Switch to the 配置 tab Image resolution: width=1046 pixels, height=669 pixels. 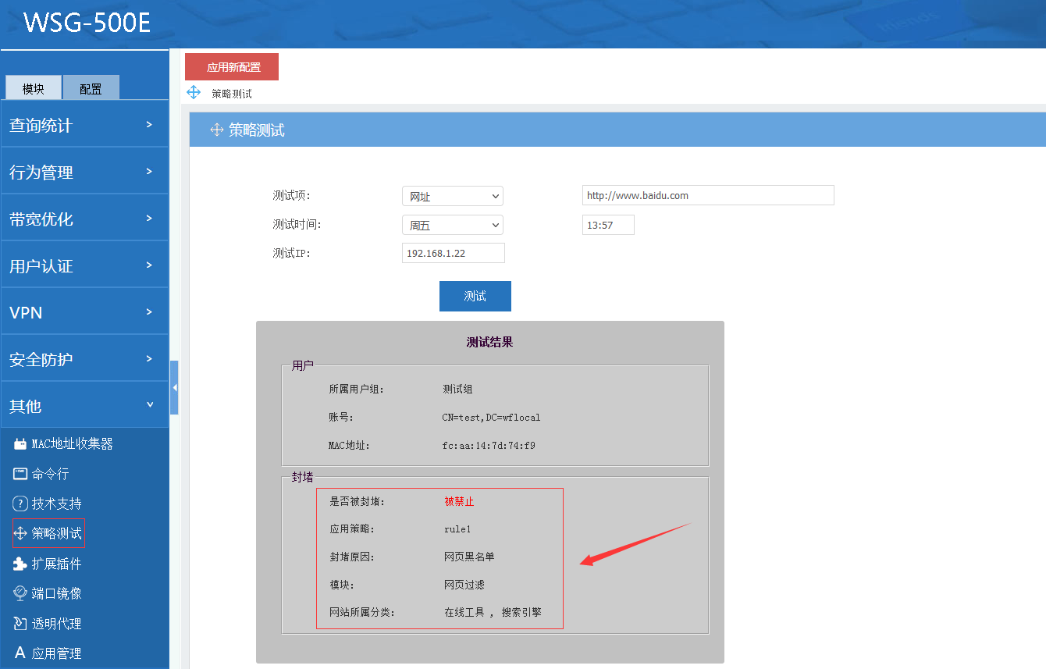pyautogui.click(x=91, y=88)
